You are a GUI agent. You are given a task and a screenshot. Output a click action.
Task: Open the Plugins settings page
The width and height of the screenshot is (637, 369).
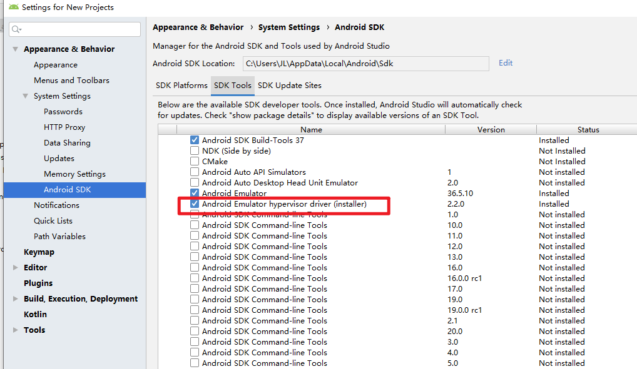pyautogui.click(x=38, y=283)
